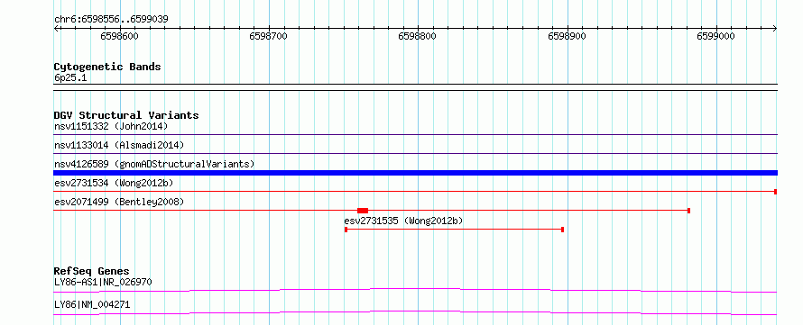Screen dimensions: 803x325
Task: Open the LY86|NM_004271 gene label
Action: tap(92, 305)
